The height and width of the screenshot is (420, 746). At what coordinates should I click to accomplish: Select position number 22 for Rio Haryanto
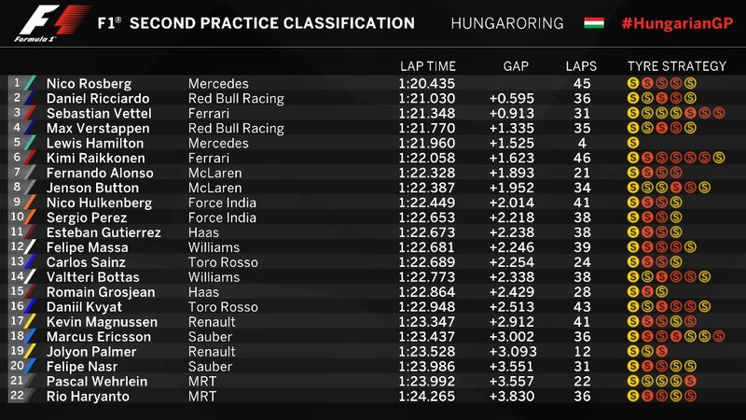tap(15, 397)
